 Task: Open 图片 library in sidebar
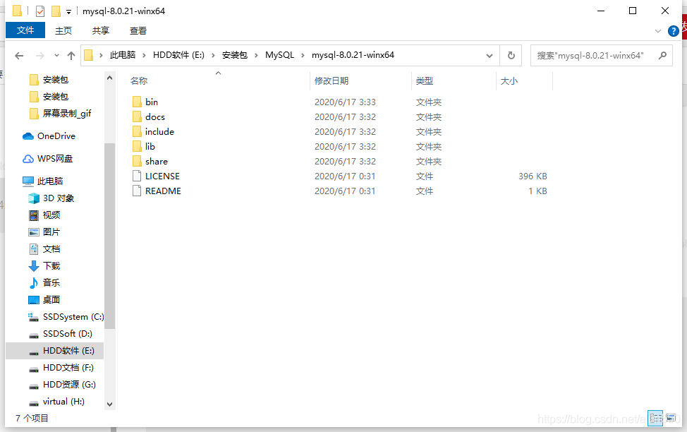pos(44,232)
